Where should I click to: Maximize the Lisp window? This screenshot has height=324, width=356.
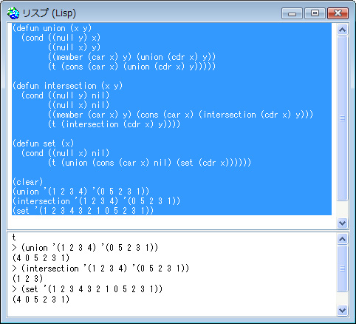(x=315, y=13)
